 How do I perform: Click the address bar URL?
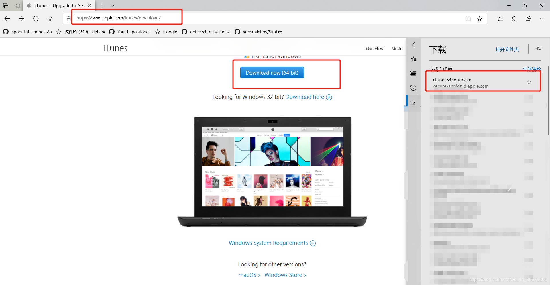pyautogui.click(x=118, y=18)
